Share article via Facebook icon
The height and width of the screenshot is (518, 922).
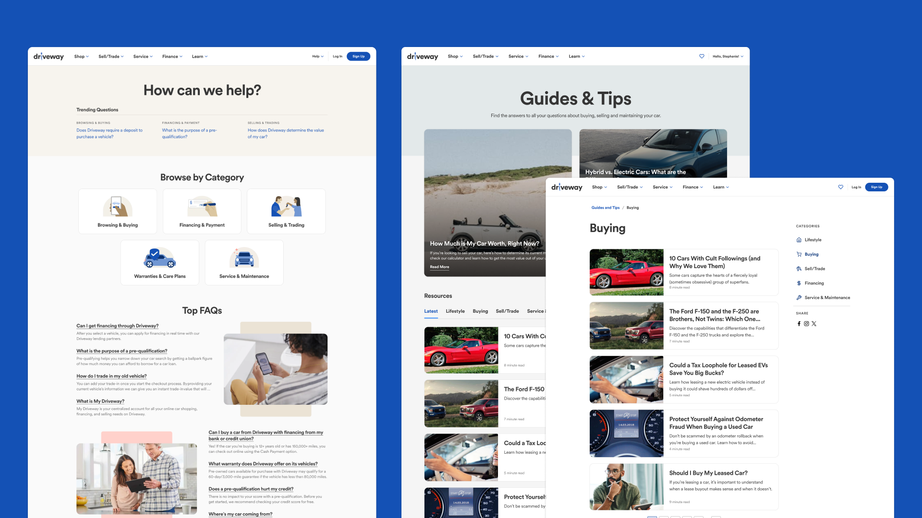pyautogui.click(x=799, y=324)
